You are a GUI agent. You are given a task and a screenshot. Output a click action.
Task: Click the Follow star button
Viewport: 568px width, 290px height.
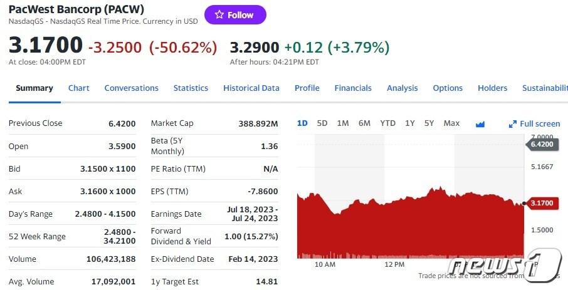point(235,15)
